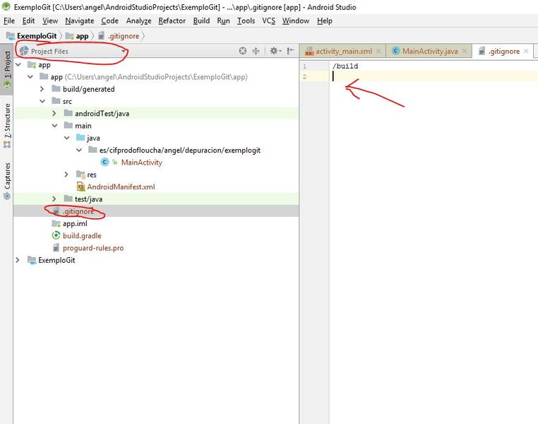
Task: Click the proguard-rules.pro file icon
Action: point(56,247)
